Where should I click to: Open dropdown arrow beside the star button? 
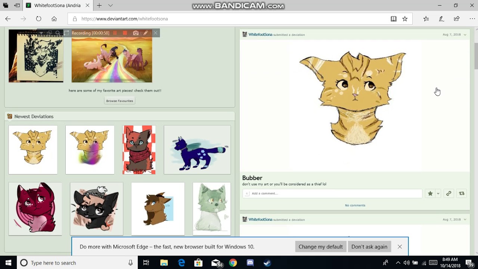click(x=438, y=194)
